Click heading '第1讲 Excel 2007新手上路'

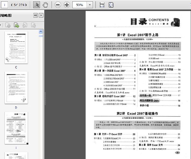click(x=138, y=35)
